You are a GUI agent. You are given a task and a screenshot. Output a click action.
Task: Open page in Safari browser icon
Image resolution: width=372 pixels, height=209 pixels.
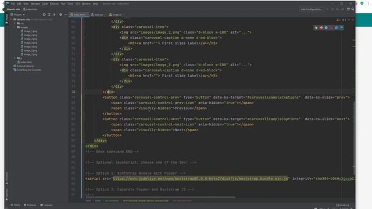[x=326, y=28]
